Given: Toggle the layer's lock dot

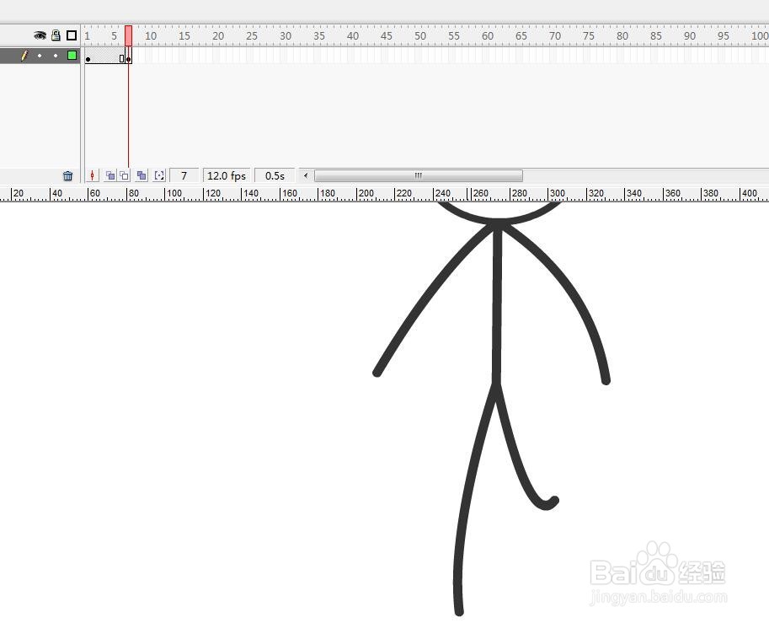Looking at the screenshot, I should (55, 56).
